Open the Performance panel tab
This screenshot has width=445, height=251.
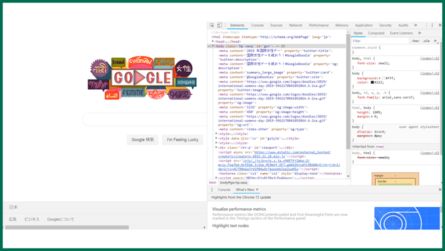pos(319,25)
